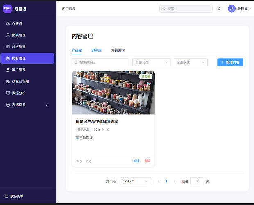This screenshot has height=205, width=254.
Task: Click the 轻客通 brand name
Action: point(20,9)
